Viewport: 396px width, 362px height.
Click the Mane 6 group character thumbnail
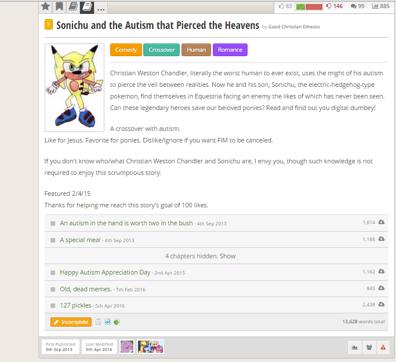pos(151,346)
